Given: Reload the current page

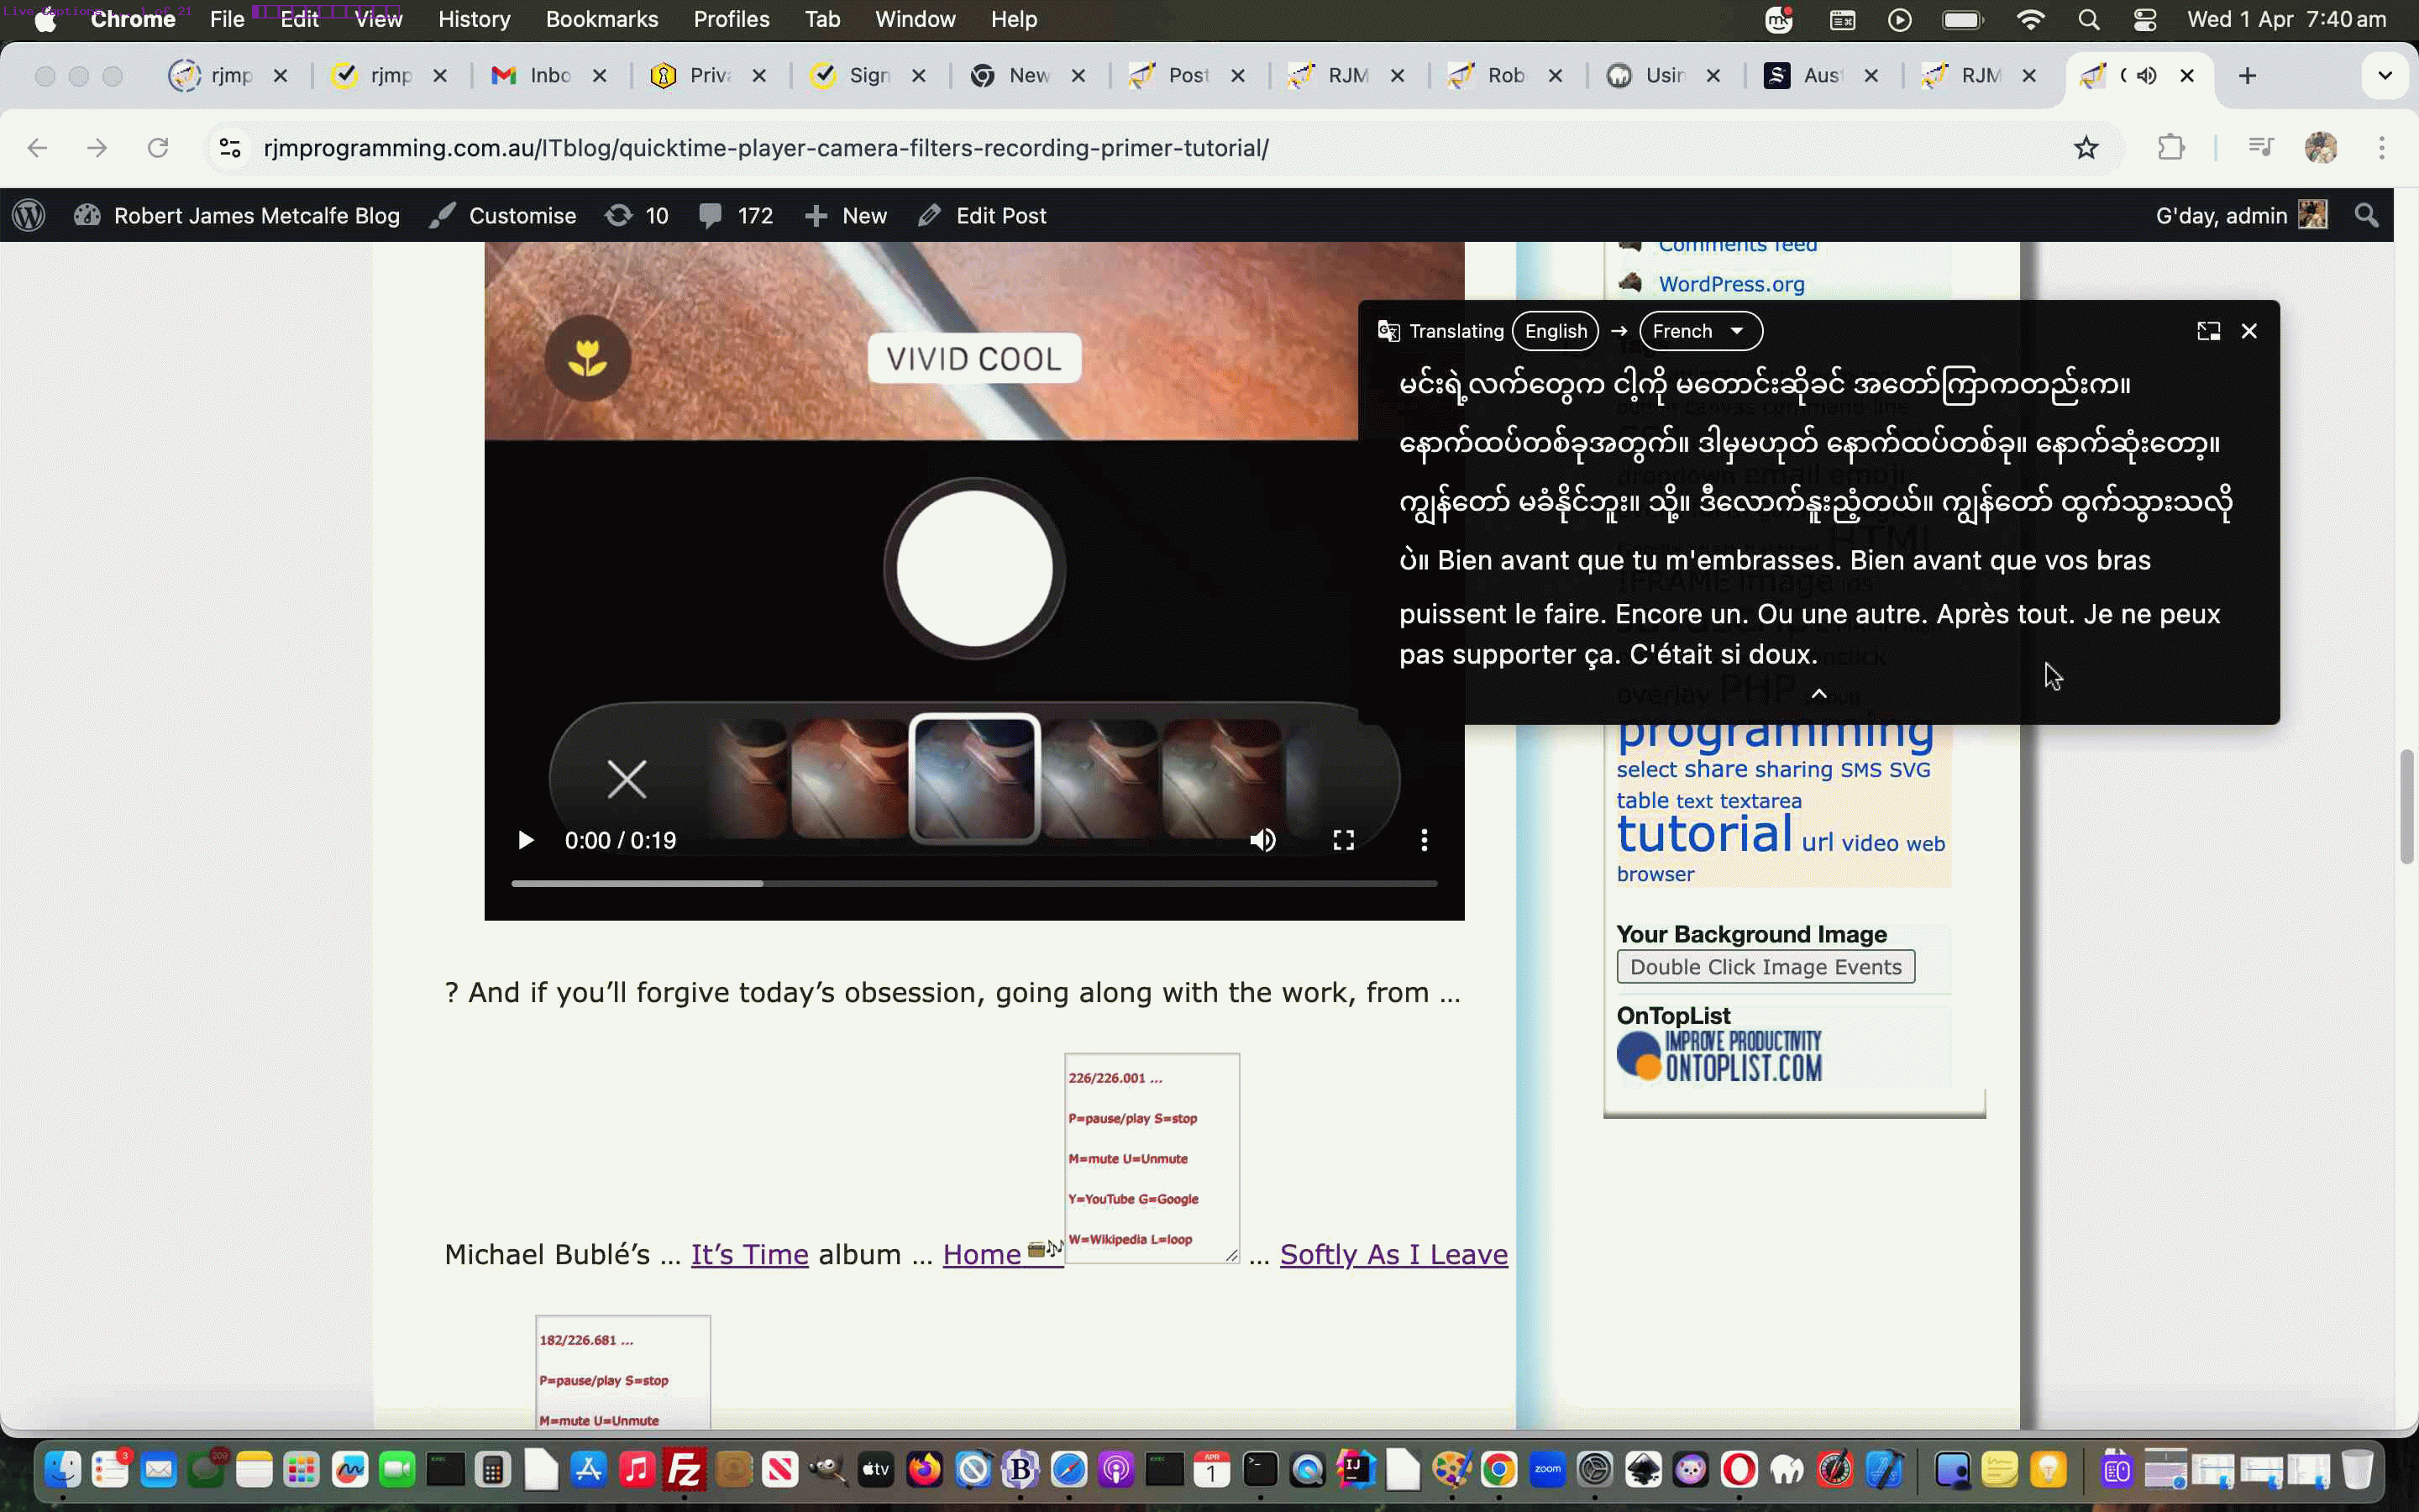Looking at the screenshot, I should point(158,148).
